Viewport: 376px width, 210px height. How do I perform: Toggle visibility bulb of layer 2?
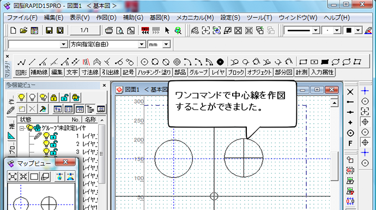coord(46,144)
